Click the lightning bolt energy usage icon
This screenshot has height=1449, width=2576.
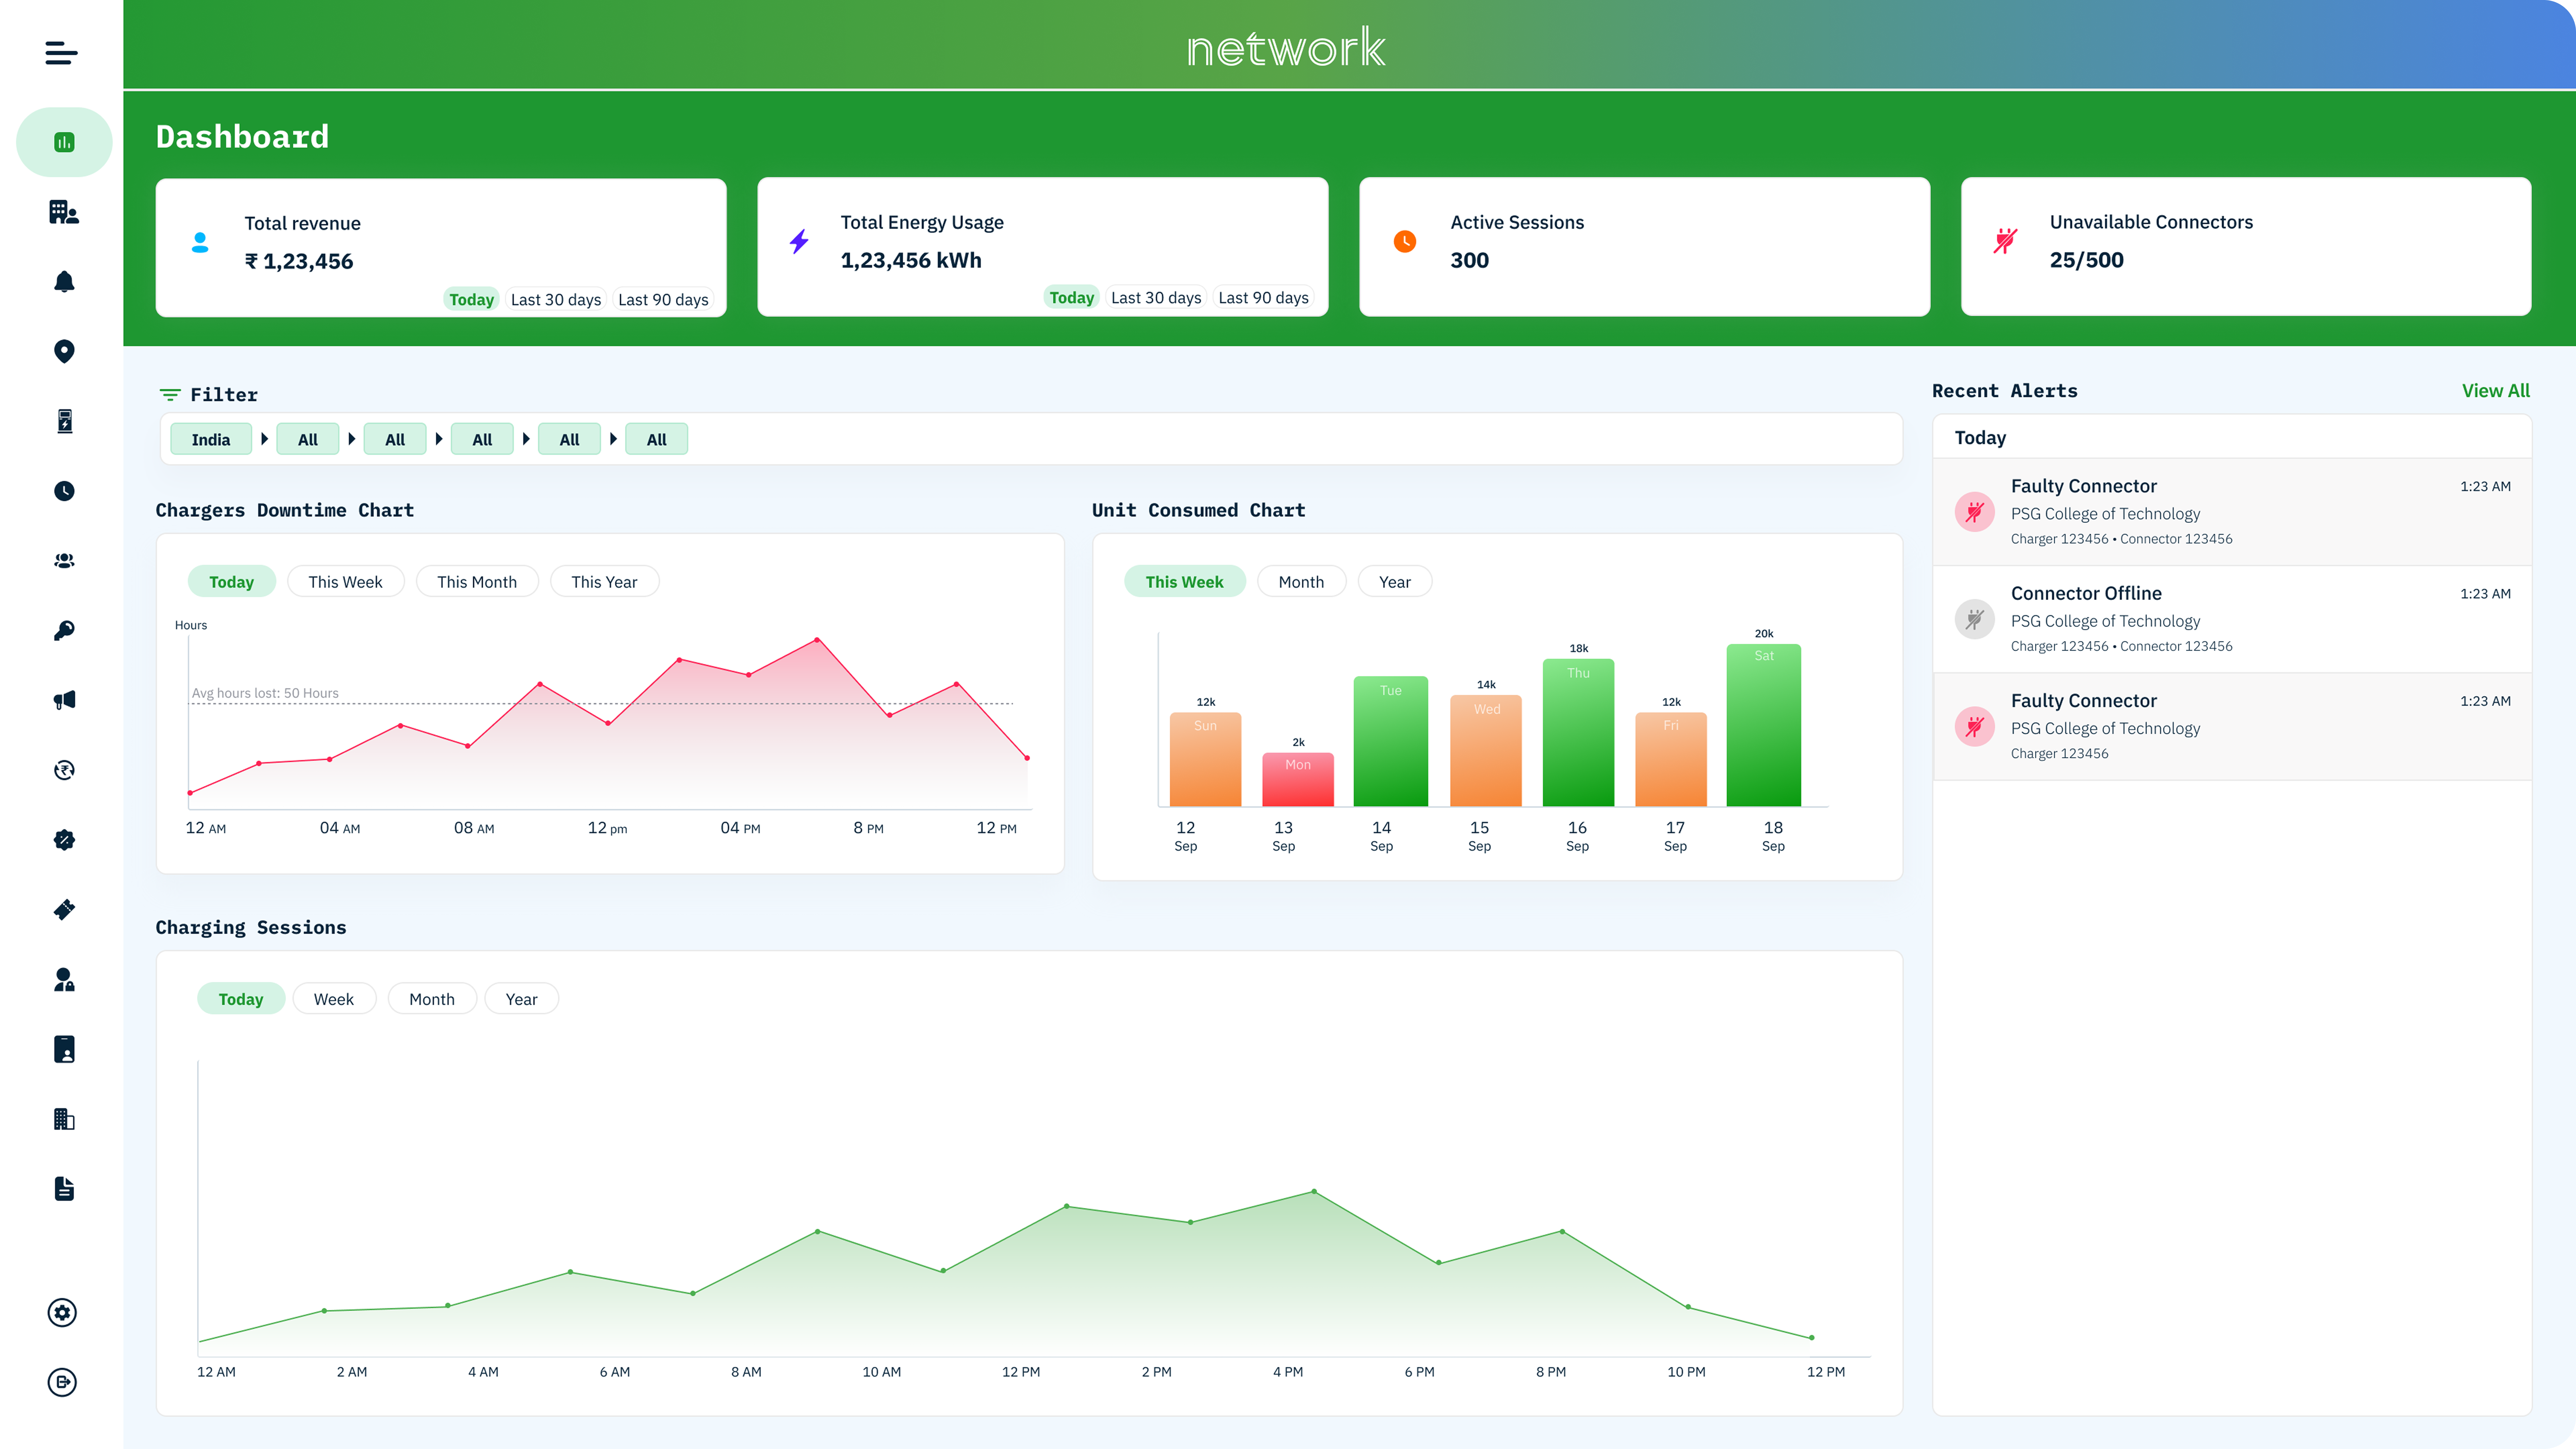(799, 241)
